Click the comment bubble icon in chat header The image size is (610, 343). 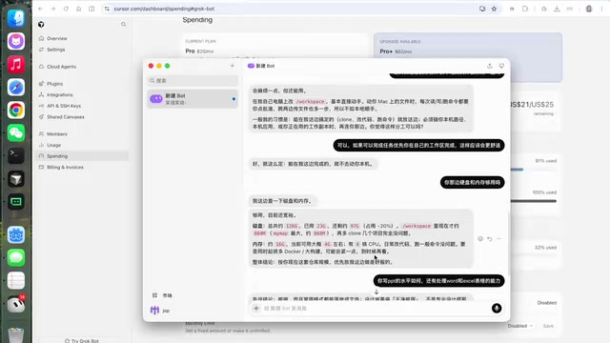(x=501, y=66)
